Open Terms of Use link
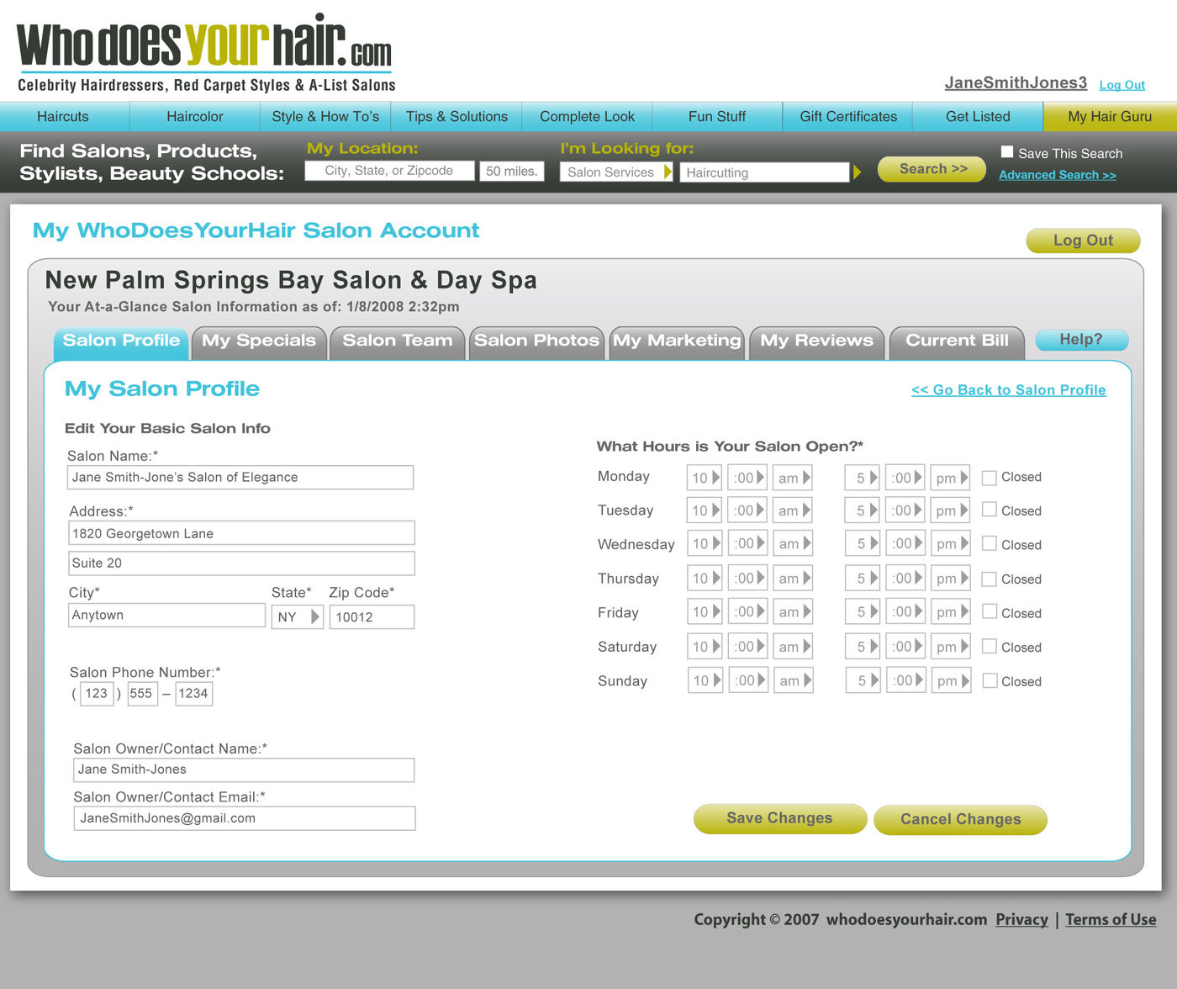 click(1111, 920)
